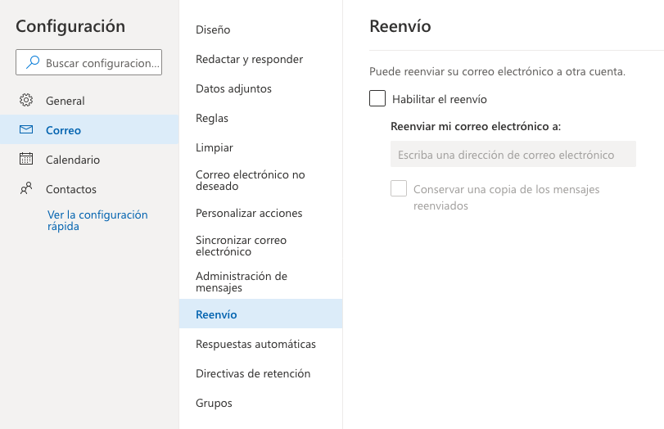664x429 pixels.
Task: Check Conservar una copia de los mensajes
Action: pos(399,188)
